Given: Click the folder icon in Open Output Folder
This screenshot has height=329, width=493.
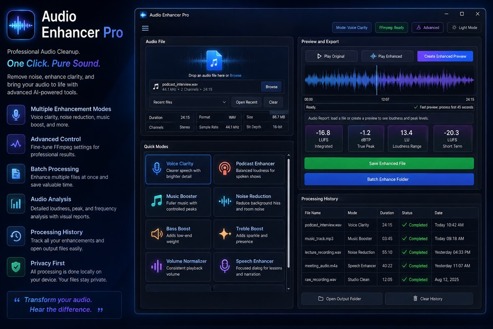Looking at the screenshot, I should (x=321, y=298).
